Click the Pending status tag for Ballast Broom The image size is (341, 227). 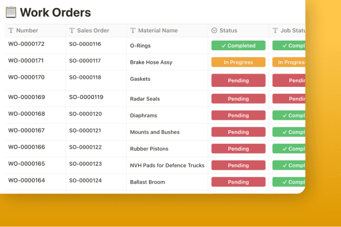point(238,182)
